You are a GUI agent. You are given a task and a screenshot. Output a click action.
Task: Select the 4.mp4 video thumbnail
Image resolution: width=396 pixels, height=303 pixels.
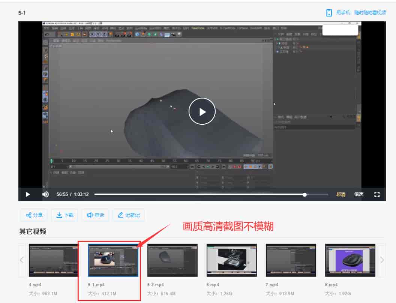(x=52, y=260)
